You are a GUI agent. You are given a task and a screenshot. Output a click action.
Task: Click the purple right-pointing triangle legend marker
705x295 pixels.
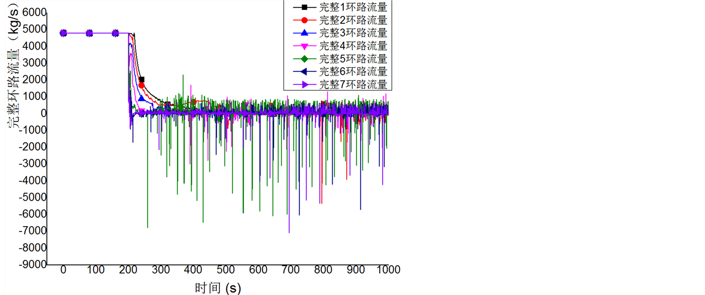pos(304,84)
